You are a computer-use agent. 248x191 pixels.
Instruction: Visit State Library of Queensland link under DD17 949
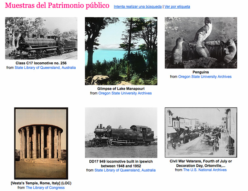pos(125,170)
